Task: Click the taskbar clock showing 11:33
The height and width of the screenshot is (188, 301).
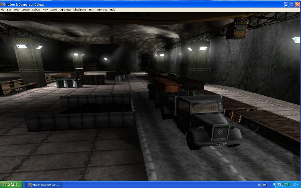Action: pos(295,185)
